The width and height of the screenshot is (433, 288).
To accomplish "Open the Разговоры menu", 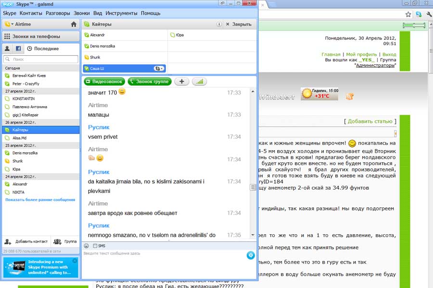I will [x=58, y=13].
